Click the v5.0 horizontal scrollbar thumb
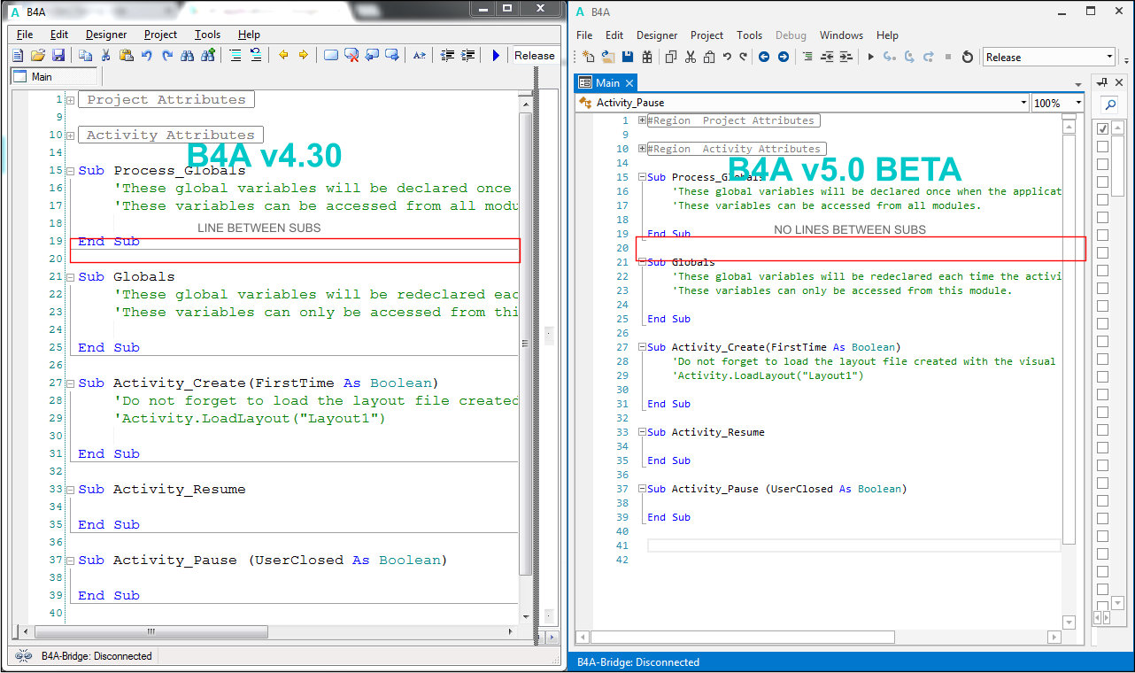The width and height of the screenshot is (1135, 673). [742, 637]
